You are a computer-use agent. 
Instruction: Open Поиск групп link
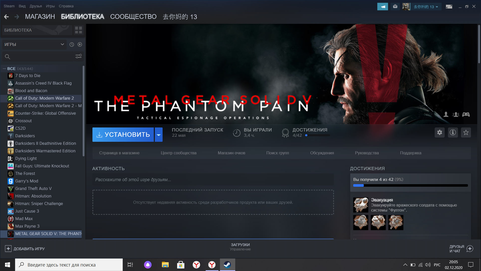coord(278,153)
